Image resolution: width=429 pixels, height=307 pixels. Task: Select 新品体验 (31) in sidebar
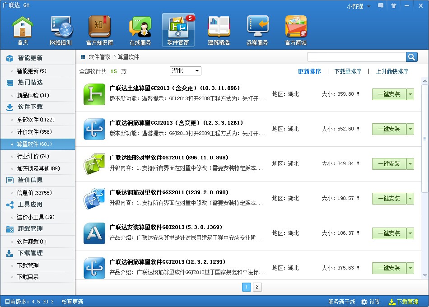tap(37, 96)
